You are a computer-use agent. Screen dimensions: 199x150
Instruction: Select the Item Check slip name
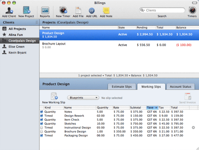click(x=72, y=120)
